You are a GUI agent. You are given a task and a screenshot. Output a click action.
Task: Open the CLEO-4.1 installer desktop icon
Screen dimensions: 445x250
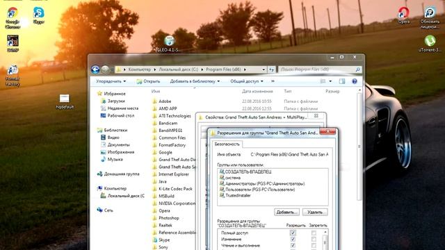click(x=169, y=44)
